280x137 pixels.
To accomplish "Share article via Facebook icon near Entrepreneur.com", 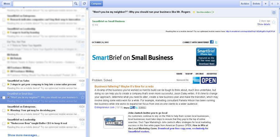I will (x=134, y=107).
